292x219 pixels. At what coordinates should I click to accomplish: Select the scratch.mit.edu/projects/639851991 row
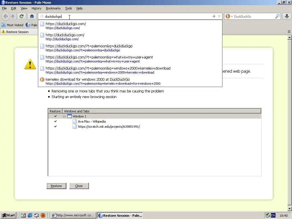155,127
